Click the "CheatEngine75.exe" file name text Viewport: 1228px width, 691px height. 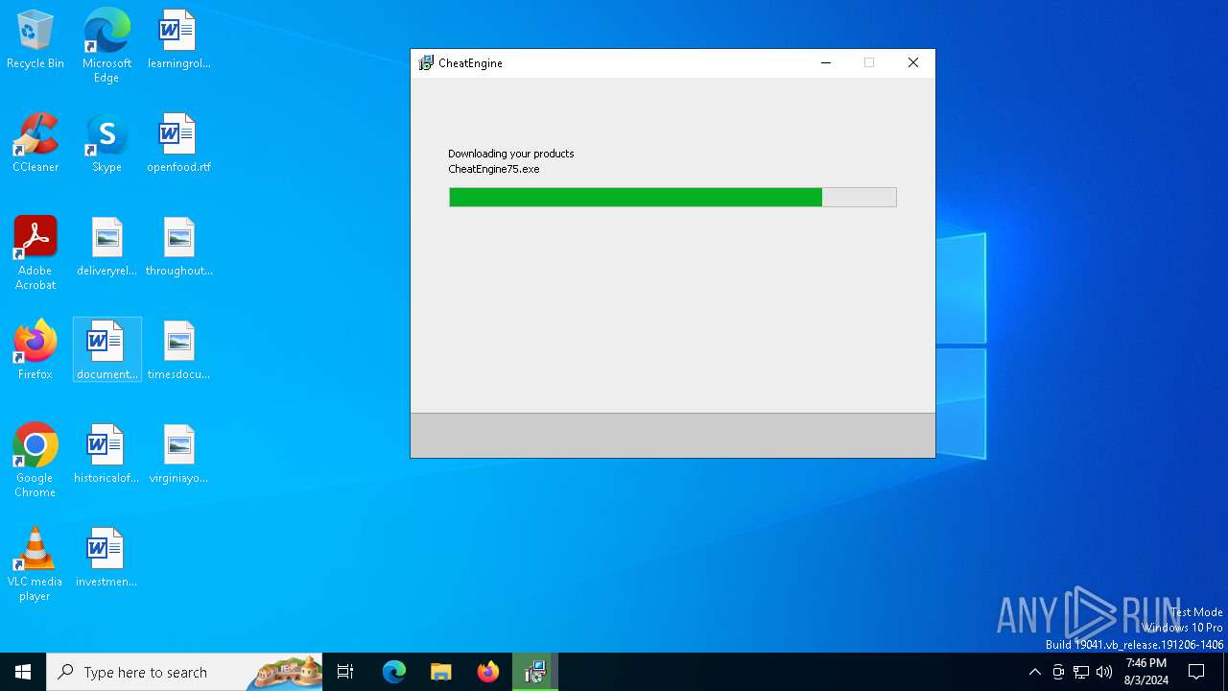[494, 169]
